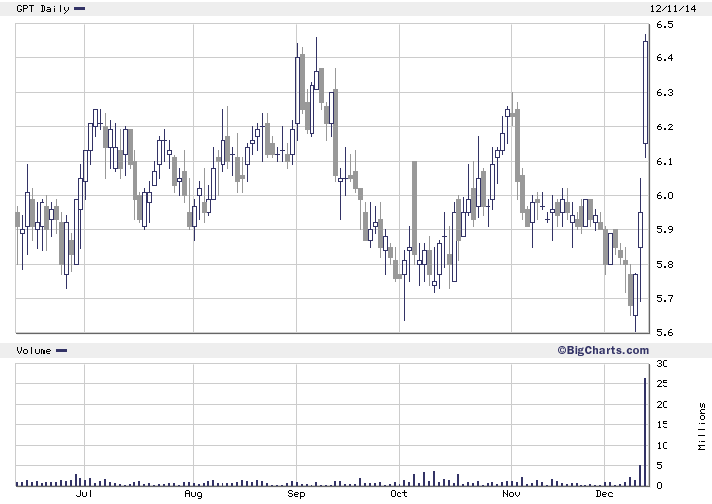This screenshot has height=504, width=712.
Task: Click the 0 volume axis label
Action: [x=660, y=486]
